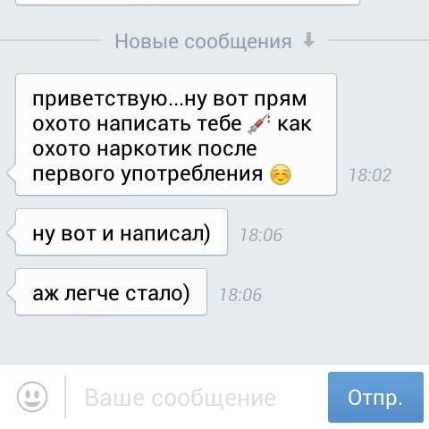The height and width of the screenshot is (429, 429).
Task: Click the bubble tail of "аж легче стало)" message
Action: point(12,292)
